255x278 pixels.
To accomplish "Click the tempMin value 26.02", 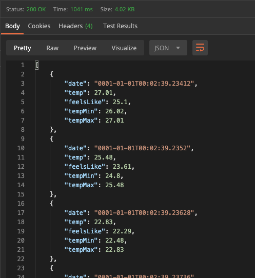I will [114, 111].
